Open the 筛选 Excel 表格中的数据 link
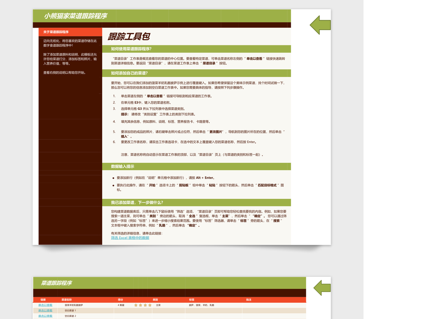This screenshot has width=426, height=319. pyautogui.click(x=130, y=238)
